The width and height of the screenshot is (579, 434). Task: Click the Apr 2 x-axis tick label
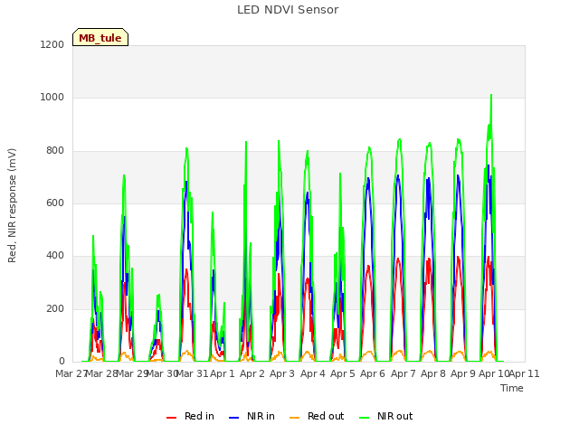252,373
